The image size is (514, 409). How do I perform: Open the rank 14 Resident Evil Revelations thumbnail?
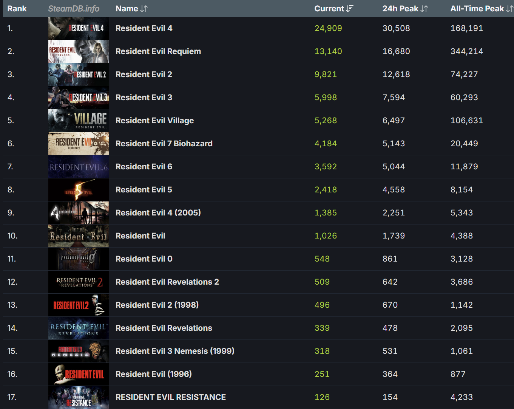tap(79, 328)
